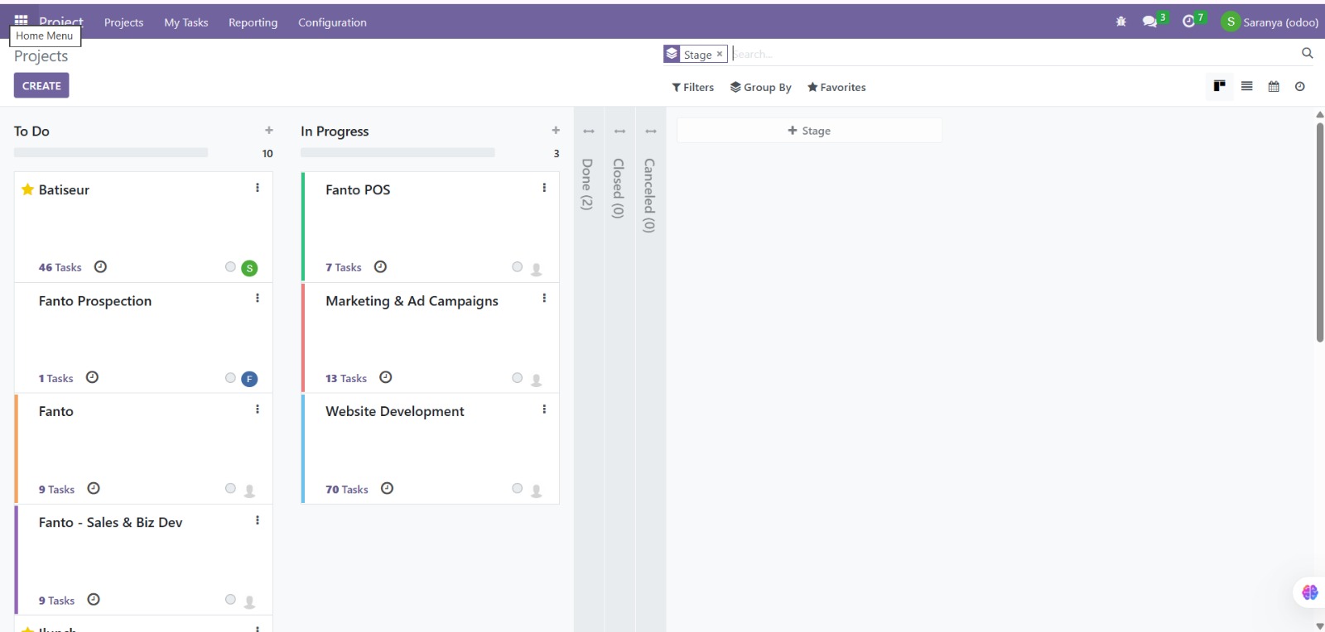Open activity clock on Fanto card
This screenshot has width=1325, height=632.
[94, 488]
